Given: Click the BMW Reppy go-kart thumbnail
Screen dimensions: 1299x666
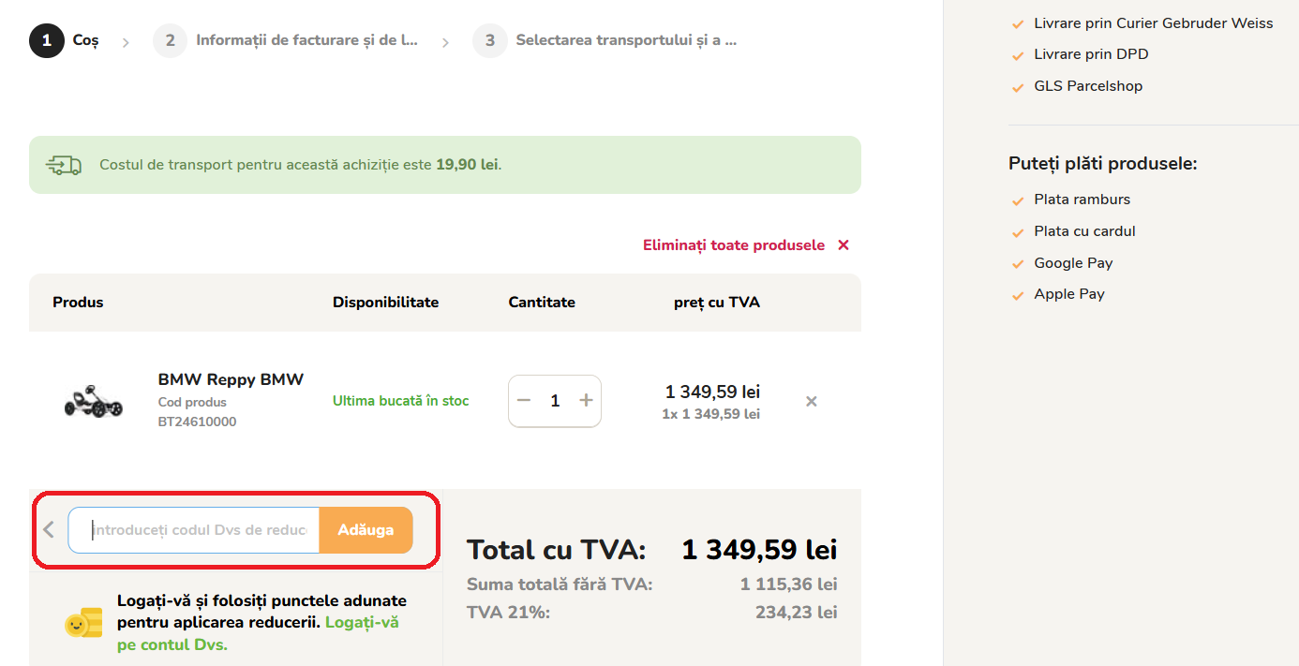Looking at the screenshot, I should [94, 401].
